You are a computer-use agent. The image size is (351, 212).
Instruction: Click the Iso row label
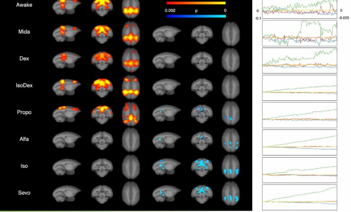tap(24, 166)
